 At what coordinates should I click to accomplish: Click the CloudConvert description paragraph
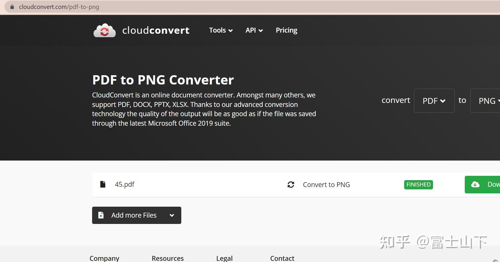pos(204,109)
